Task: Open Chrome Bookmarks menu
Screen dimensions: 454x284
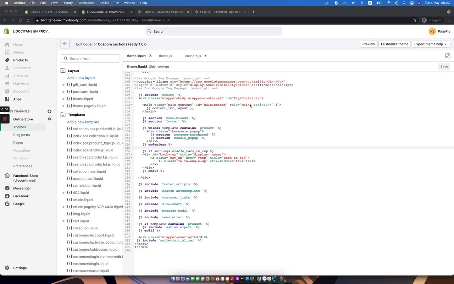Action: (x=85, y=3)
